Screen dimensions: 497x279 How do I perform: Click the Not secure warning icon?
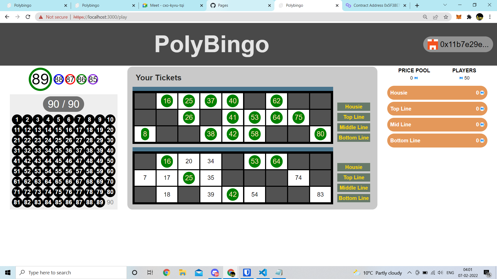click(x=41, y=17)
